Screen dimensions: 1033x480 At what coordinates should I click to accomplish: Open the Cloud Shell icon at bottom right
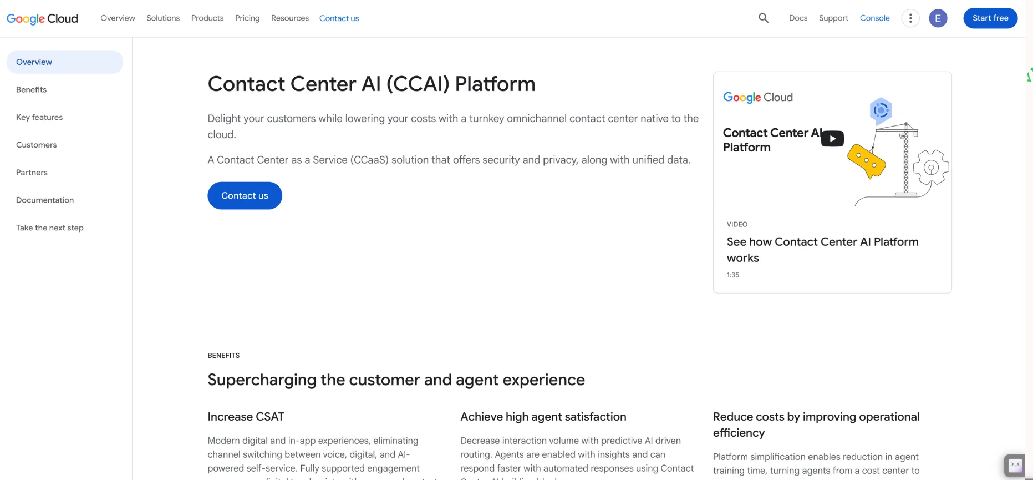1015,465
